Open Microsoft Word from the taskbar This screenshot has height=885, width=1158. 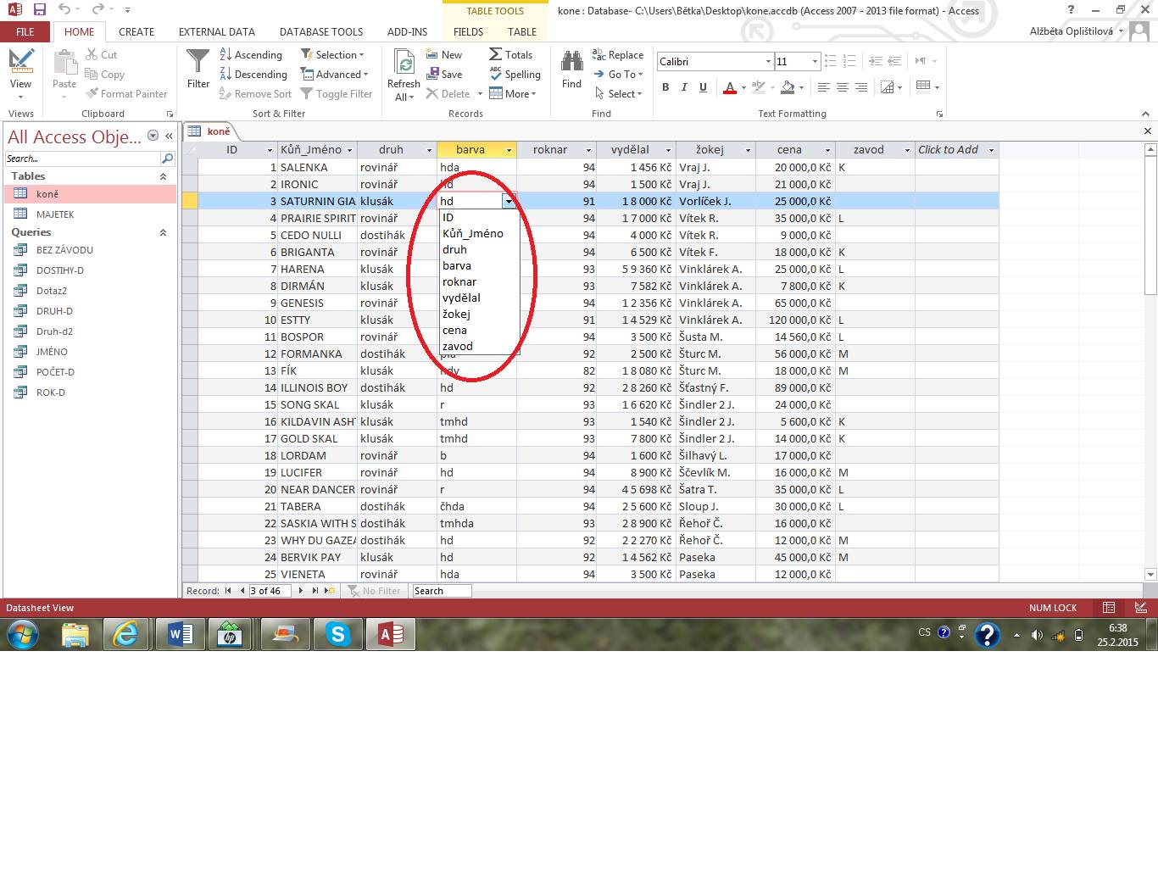(x=181, y=634)
